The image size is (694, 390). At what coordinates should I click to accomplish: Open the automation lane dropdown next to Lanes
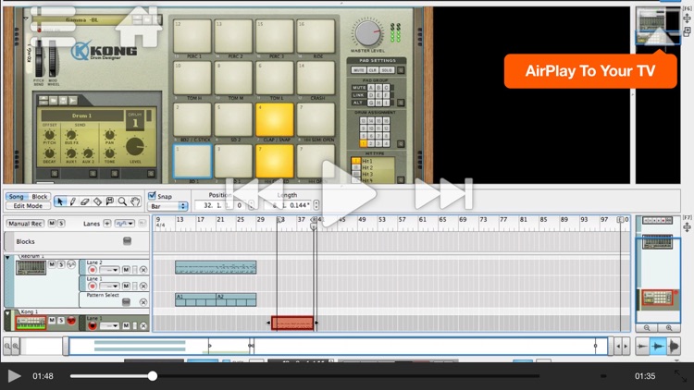click(125, 224)
